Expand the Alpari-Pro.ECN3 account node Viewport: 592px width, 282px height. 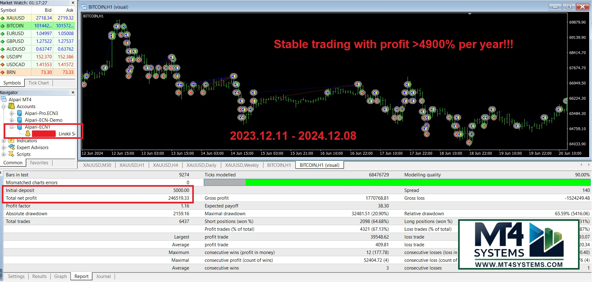pyautogui.click(x=12, y=113)
